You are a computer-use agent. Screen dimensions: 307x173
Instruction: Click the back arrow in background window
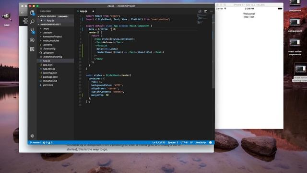tap(22, 13)
